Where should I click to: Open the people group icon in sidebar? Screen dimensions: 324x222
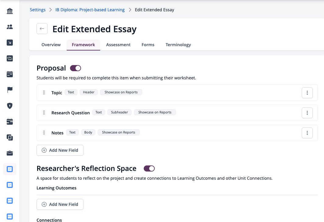click(x=10, y=27)
